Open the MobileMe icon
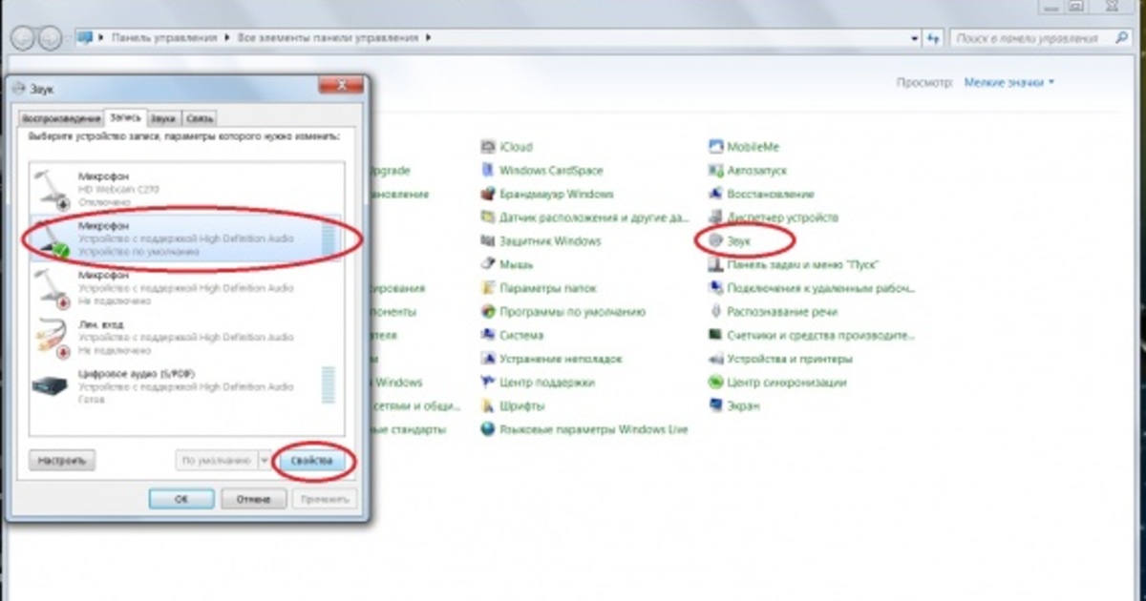This screenshot has height=601, width=1146. [x=716, y=148]
